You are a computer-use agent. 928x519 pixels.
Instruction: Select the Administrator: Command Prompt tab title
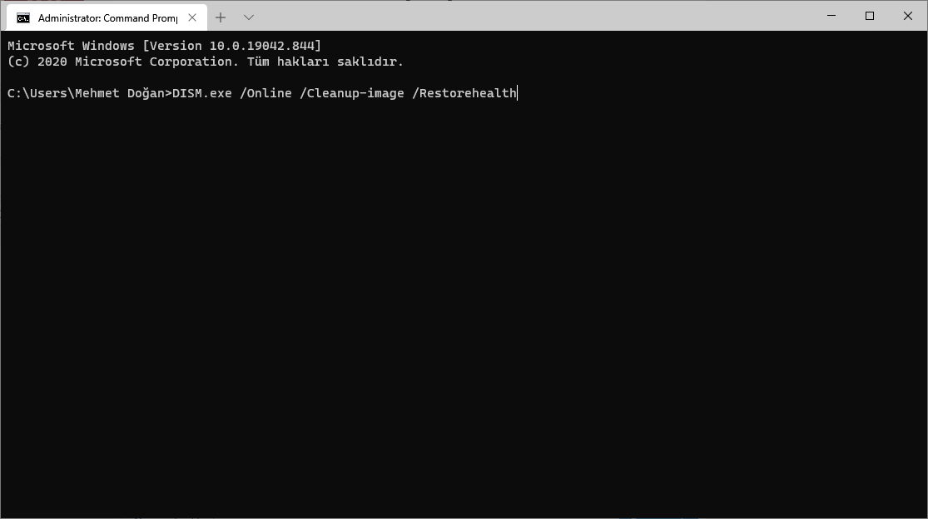pyautogui.click(x=107, y=17)
